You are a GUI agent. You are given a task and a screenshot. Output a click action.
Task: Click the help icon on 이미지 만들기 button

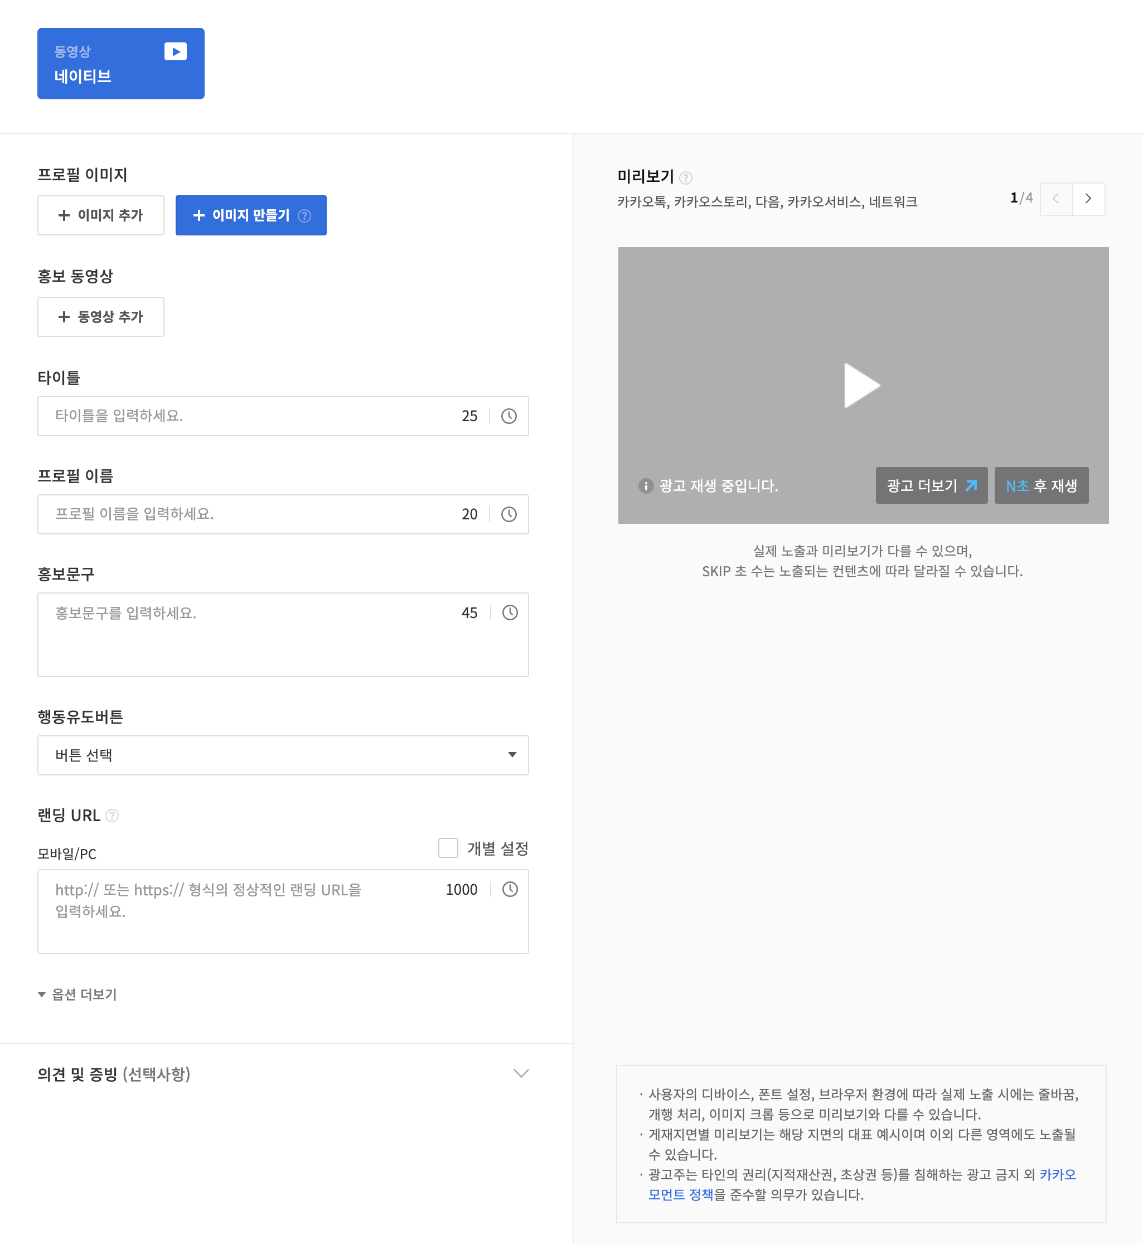coord(304,215)
